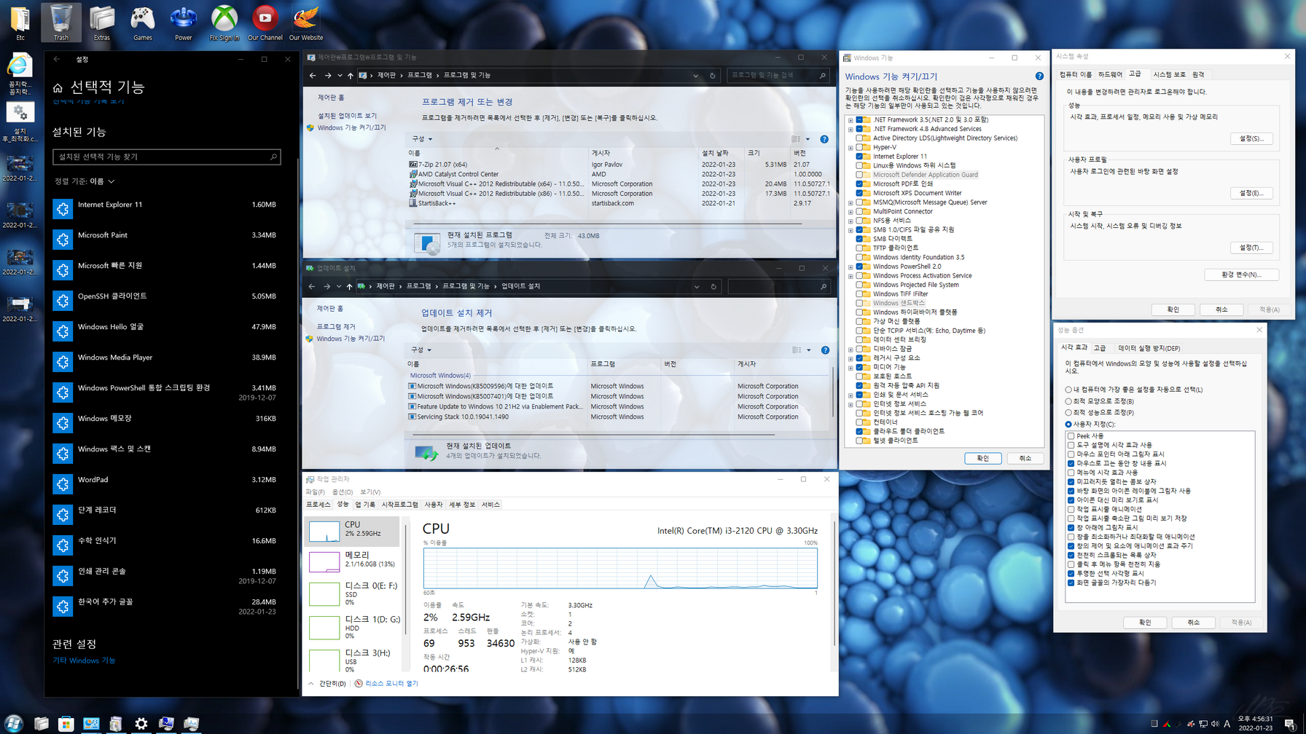Screen dimensions: 1306x734
Task: Select 메모리 thumbnail in Task Manager sidebar
Action: click(x=353, y=561)
